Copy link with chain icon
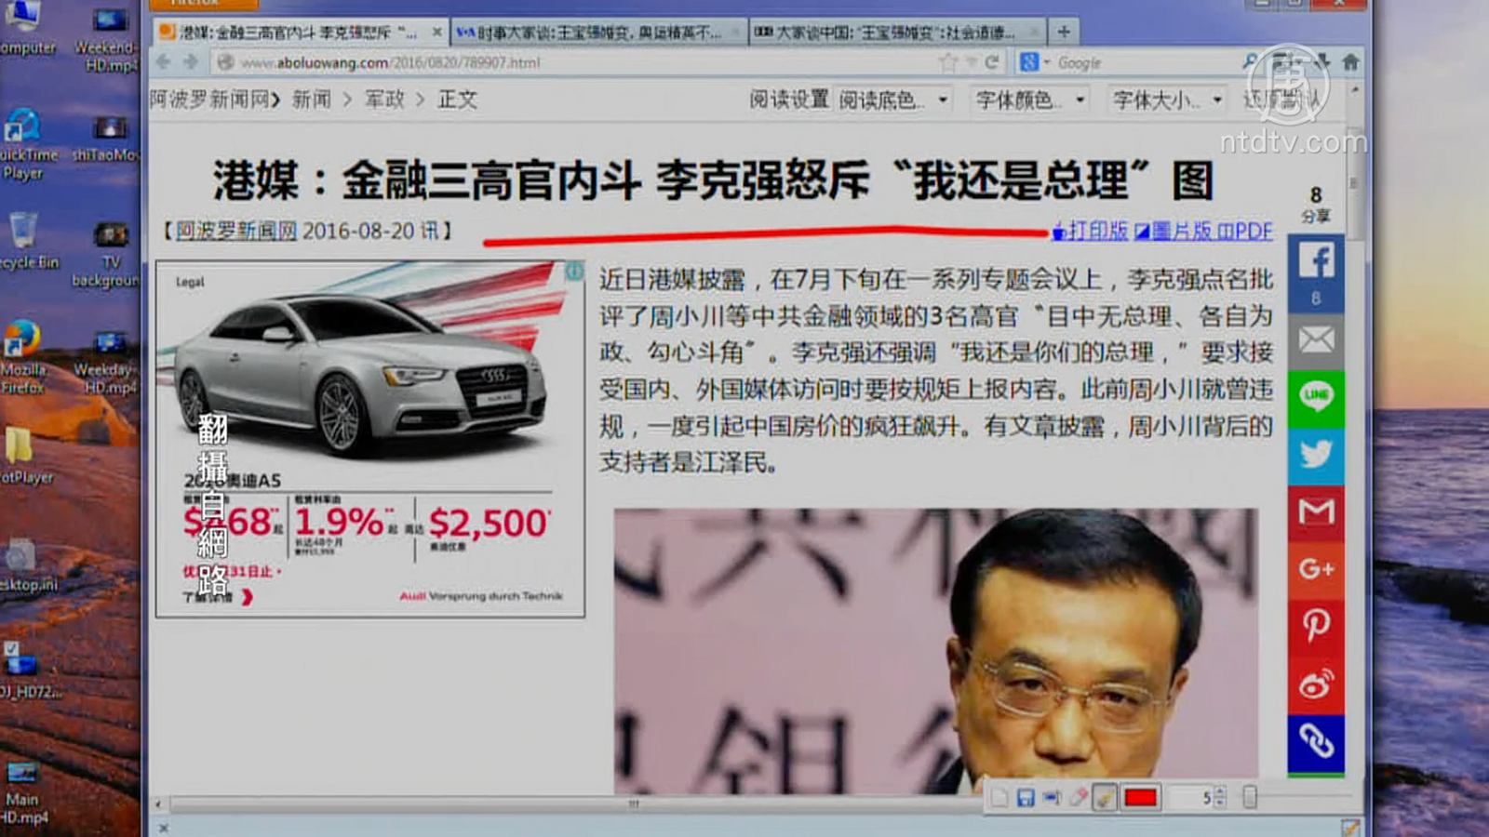 click(1315, 741)
